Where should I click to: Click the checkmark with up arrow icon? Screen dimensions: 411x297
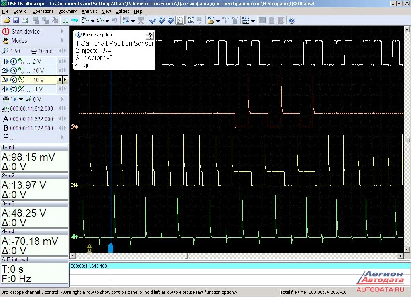coord(162,20)
